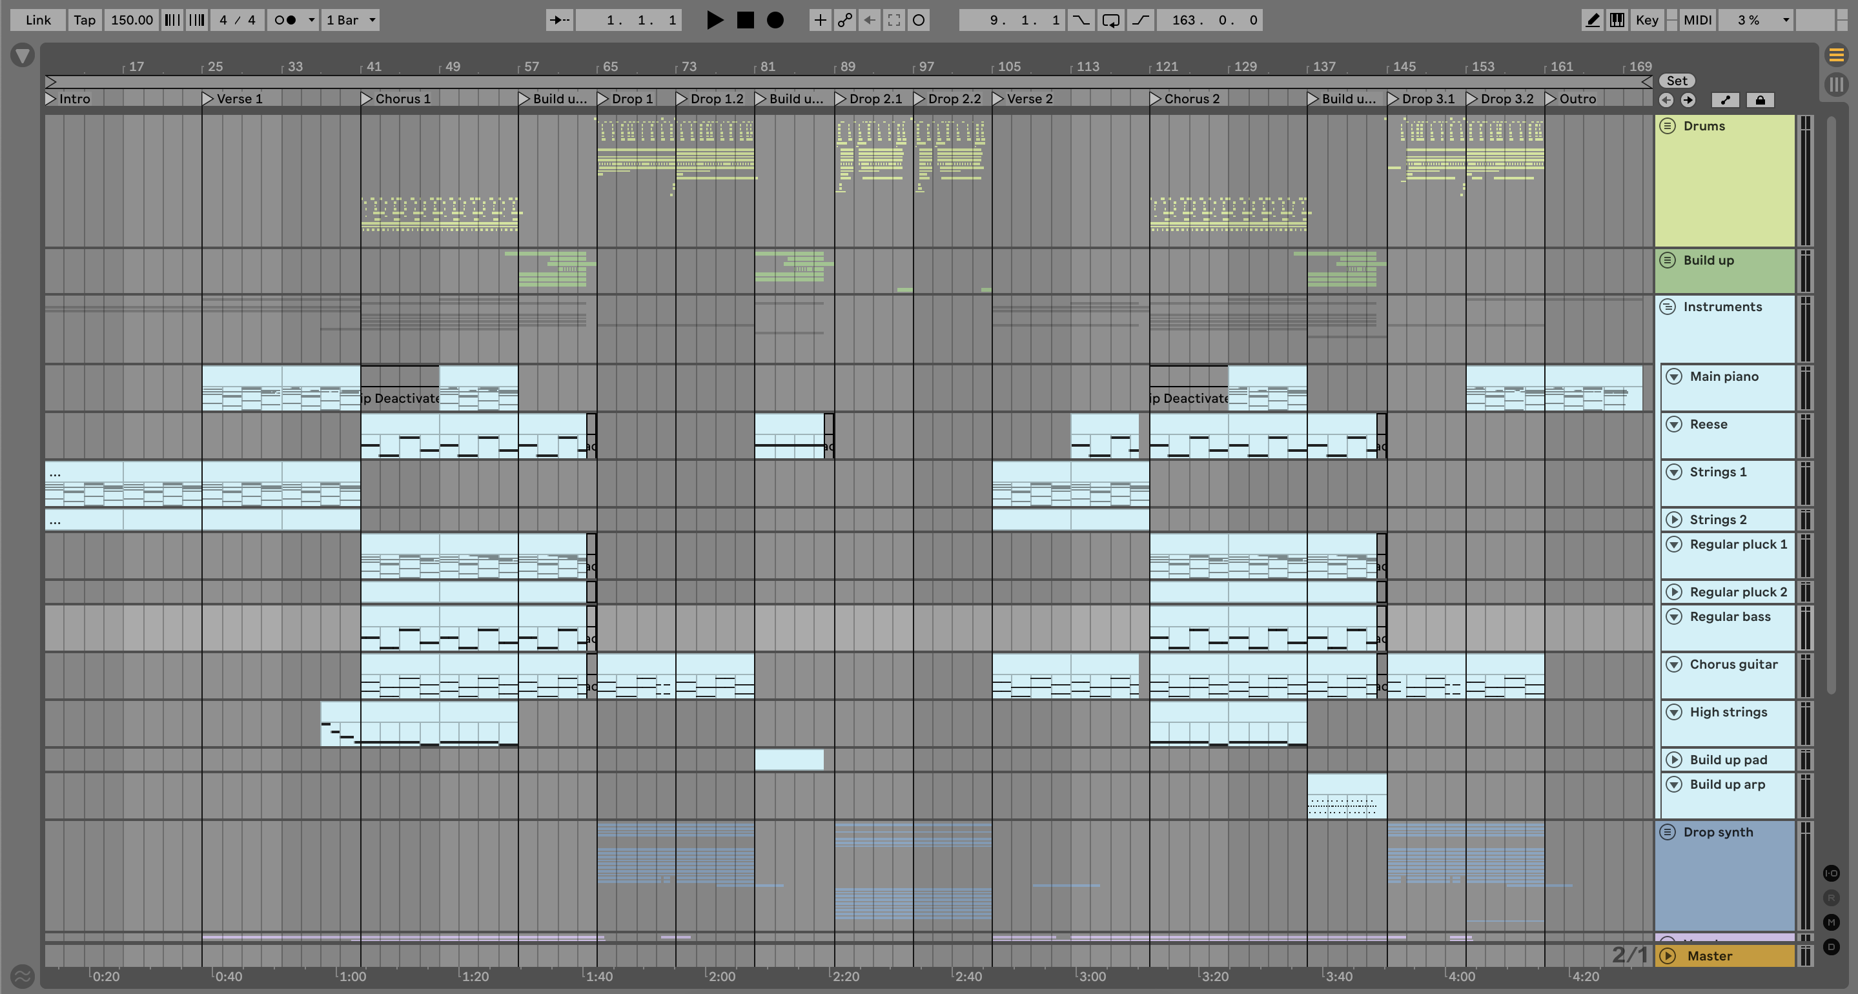This screenshot has height=994, width=1858.
Task: Fold the Build up group track
Action: coord(1668,259)
